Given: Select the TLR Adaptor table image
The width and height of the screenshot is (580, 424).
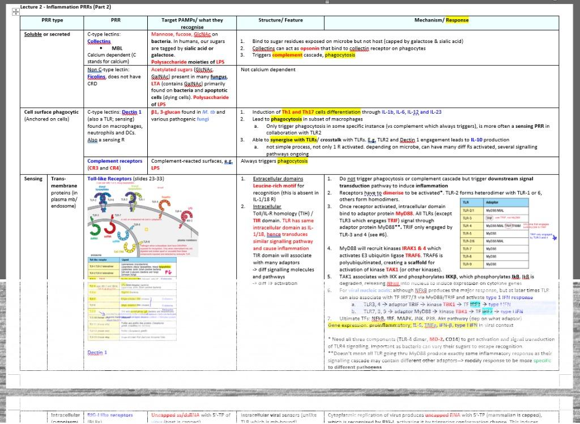Looking at the screenshot, I should 494,233.
